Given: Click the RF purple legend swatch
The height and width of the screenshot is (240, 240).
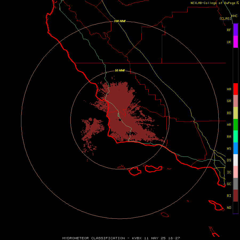Looking at the screenshot, I should click(235, 30).
